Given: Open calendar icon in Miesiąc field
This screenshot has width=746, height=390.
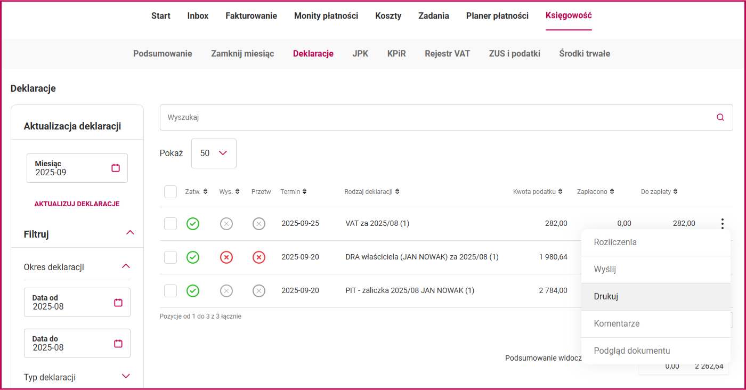Looking at the screenshot, I should (x=116, y=168).
